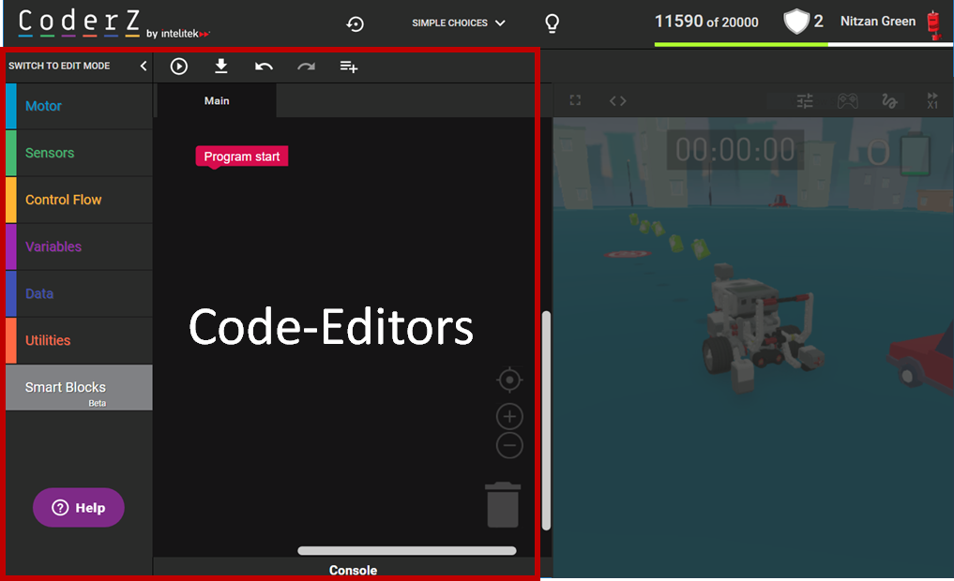Click the path trail squiggle icon
Viewport: 954px width, 581px height.
(889, 101)
